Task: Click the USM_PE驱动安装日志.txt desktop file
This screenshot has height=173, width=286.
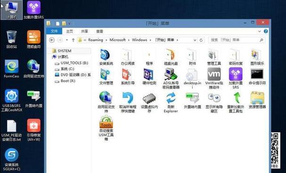Action: pos(11,130)
